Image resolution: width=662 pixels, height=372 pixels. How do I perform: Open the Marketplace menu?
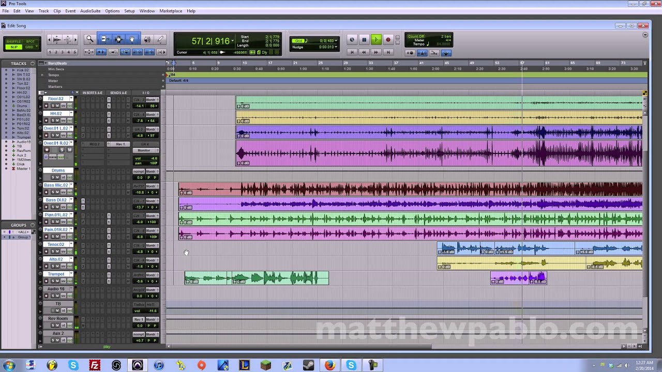click(x=171, y=11)
